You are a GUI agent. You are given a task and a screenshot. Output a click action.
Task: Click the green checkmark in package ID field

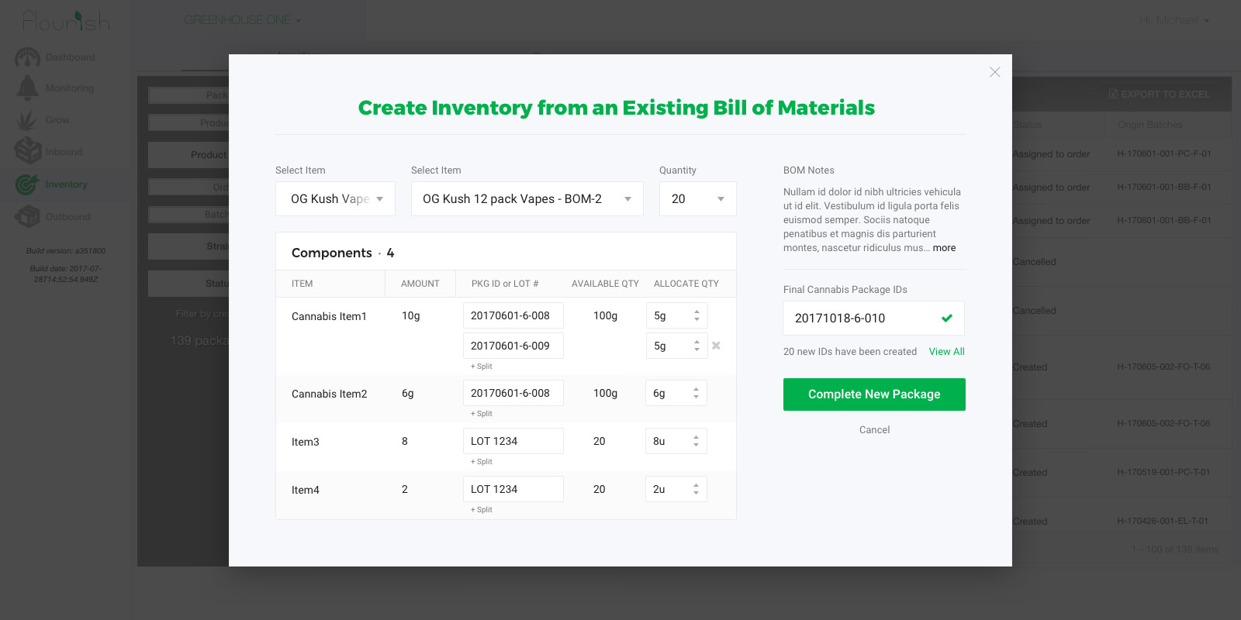pyautogui.click(x=947, y=318)
